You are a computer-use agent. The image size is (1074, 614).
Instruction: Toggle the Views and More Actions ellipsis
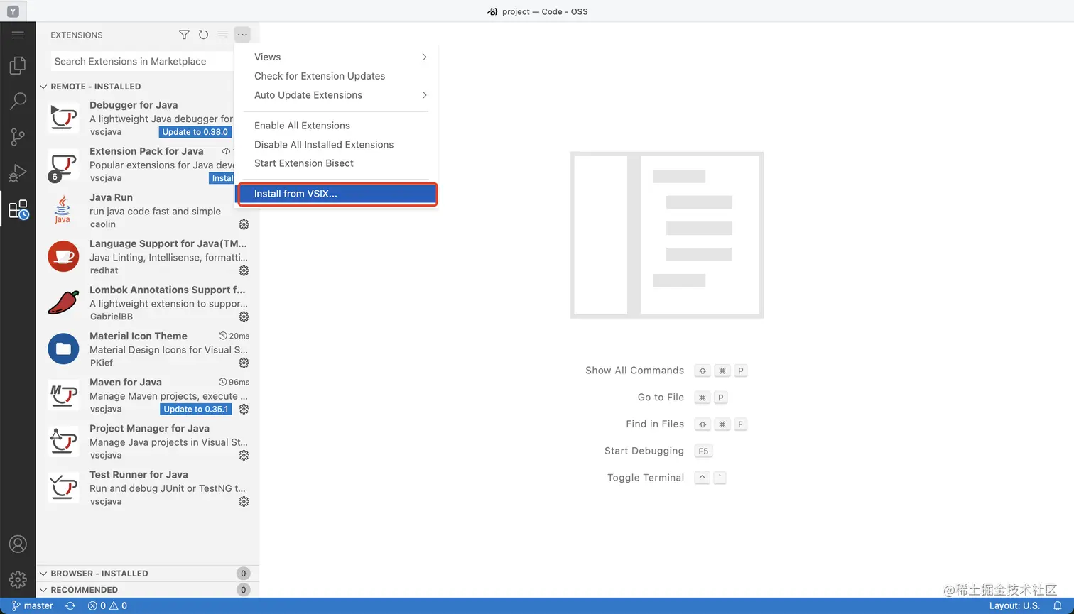[242, 35]
